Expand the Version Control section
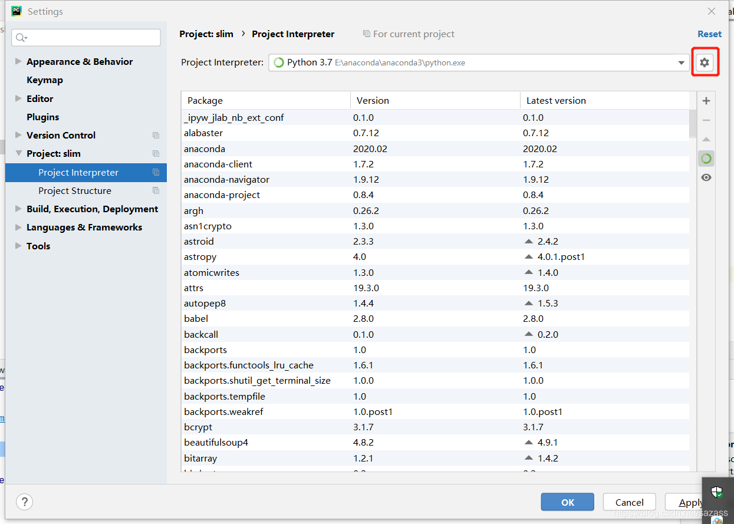Image resolution: width=734 pixels, height=524 pixels. (18, 135)
